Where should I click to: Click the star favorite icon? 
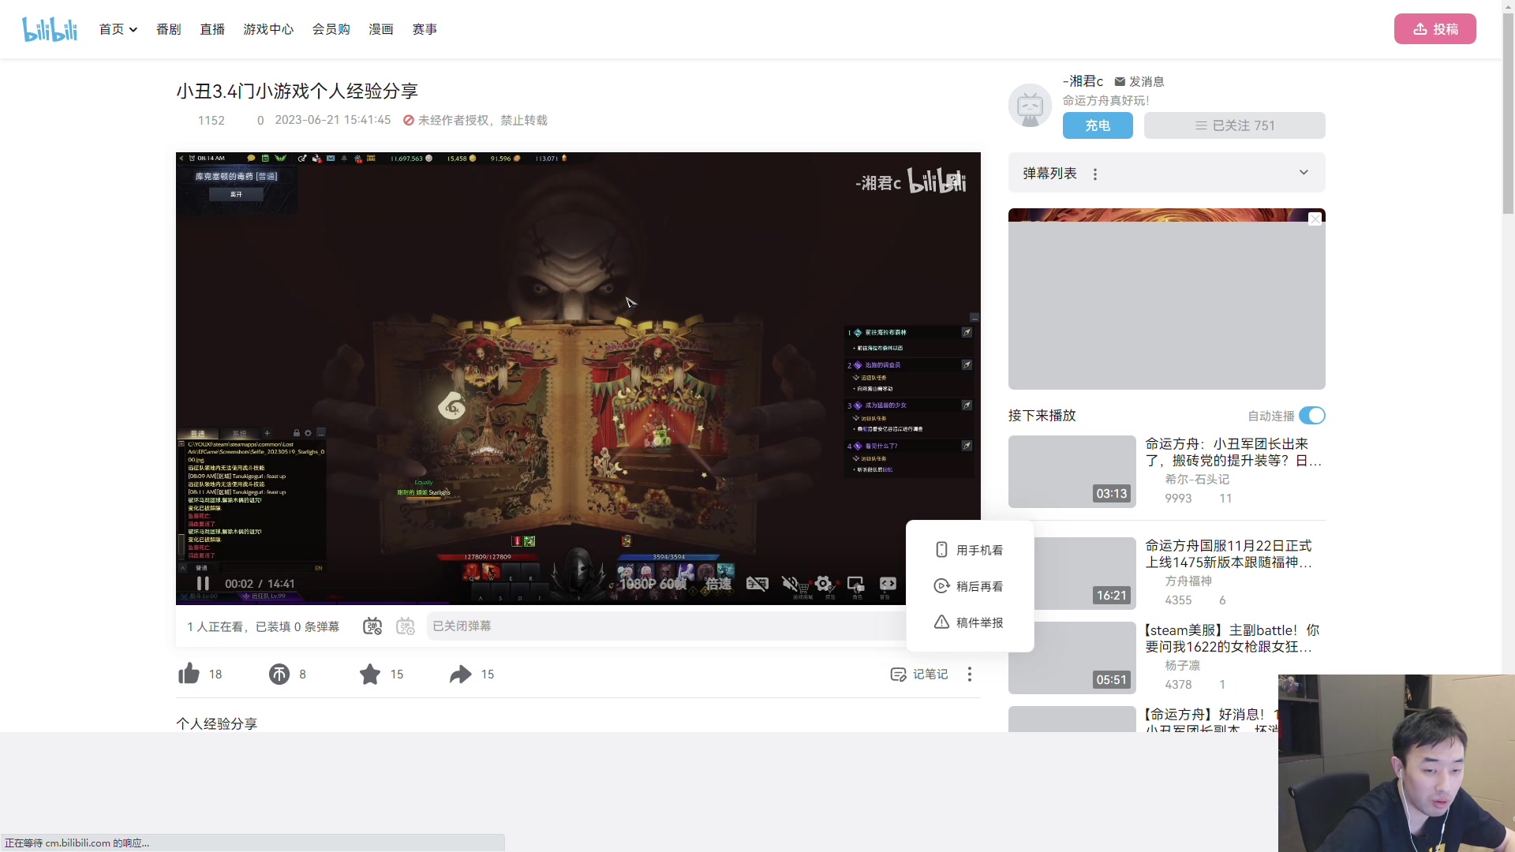point(370,674)
